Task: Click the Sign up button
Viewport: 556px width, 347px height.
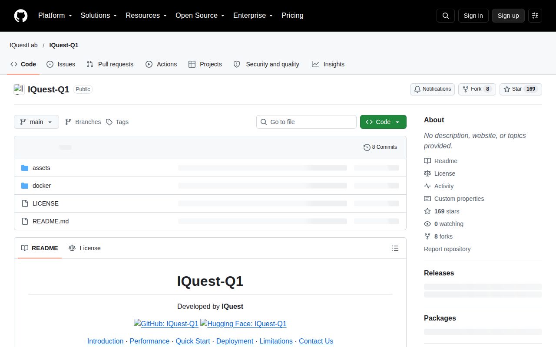Action: [x=508, y=16]
